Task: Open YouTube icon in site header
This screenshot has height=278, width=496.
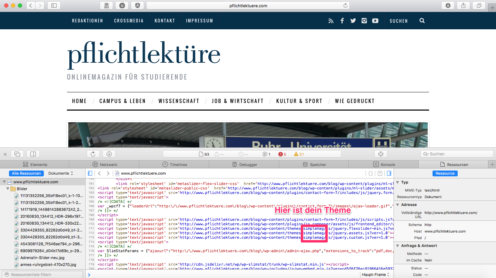Action: click(x=375, y=21)
